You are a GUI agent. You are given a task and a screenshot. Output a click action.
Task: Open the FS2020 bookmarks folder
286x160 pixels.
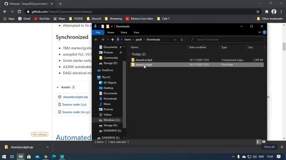[x=76, y=19]
